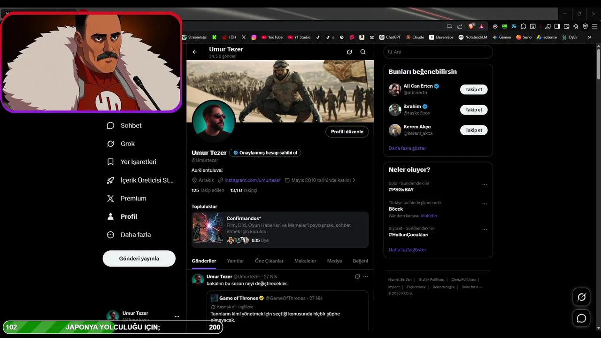Switch to Gönderiler tab
Viewport: 601px width, 338px height.
pyautogui.click(x=204, y=261)
